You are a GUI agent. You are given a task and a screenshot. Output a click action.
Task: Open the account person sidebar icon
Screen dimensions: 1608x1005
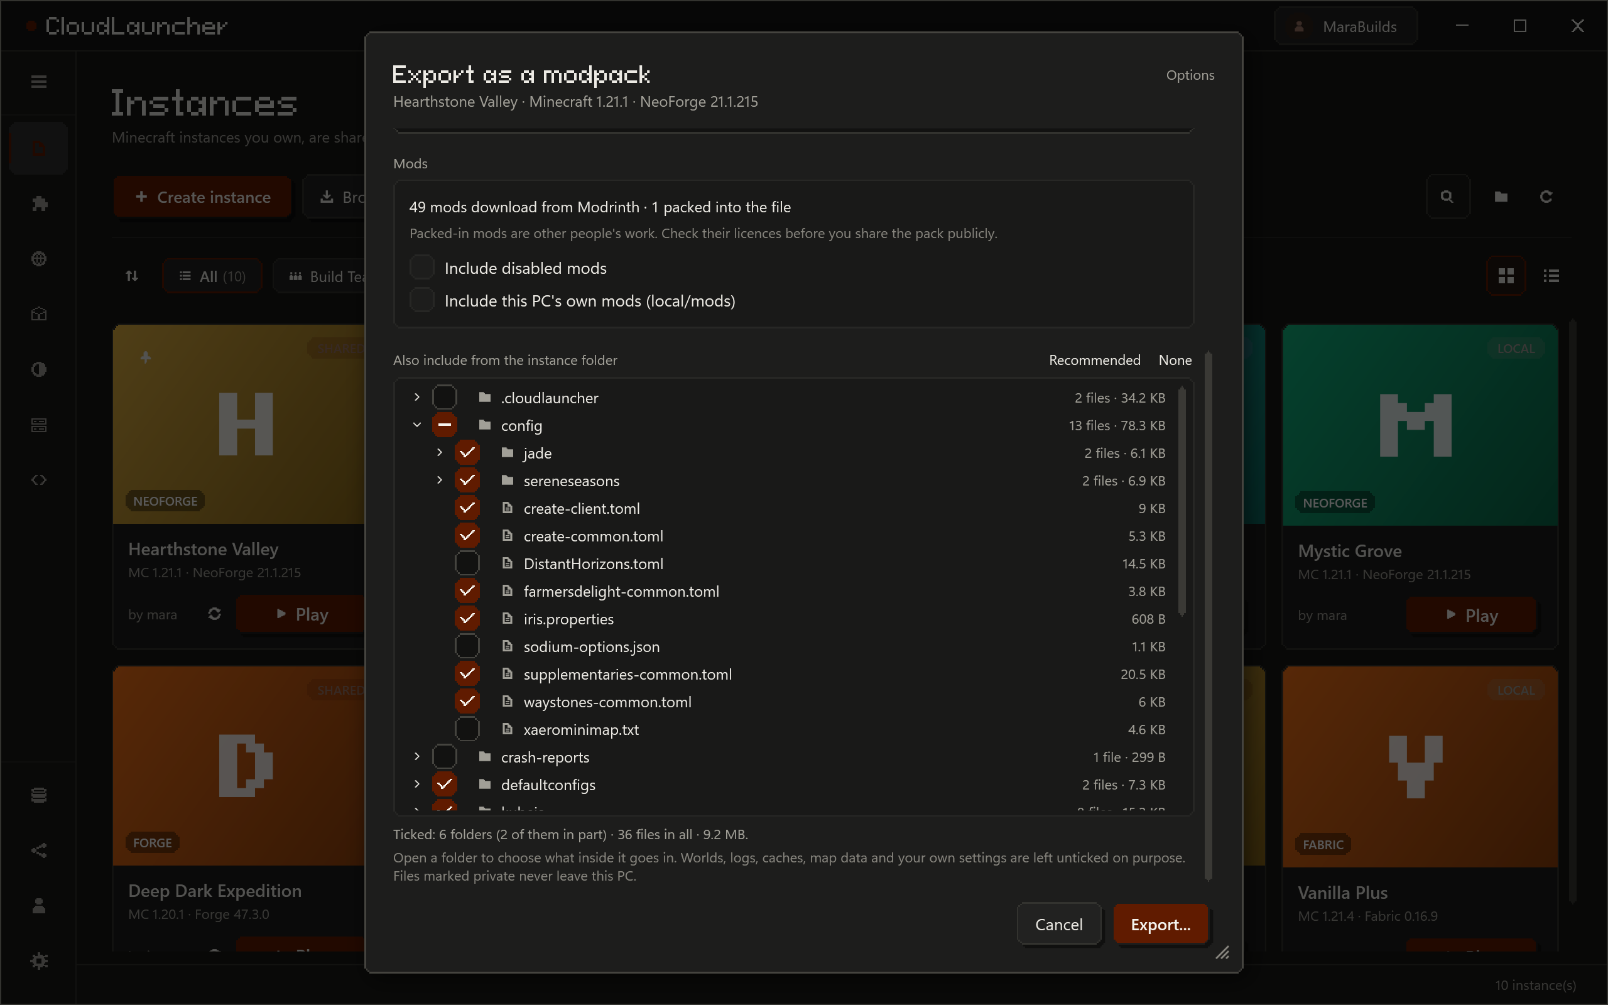click(x=38, y=905)
